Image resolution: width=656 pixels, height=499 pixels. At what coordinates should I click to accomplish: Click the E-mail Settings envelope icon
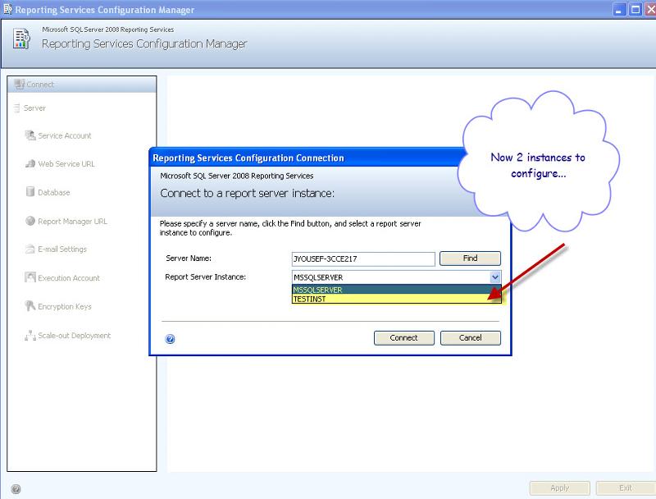pos(30,249)
